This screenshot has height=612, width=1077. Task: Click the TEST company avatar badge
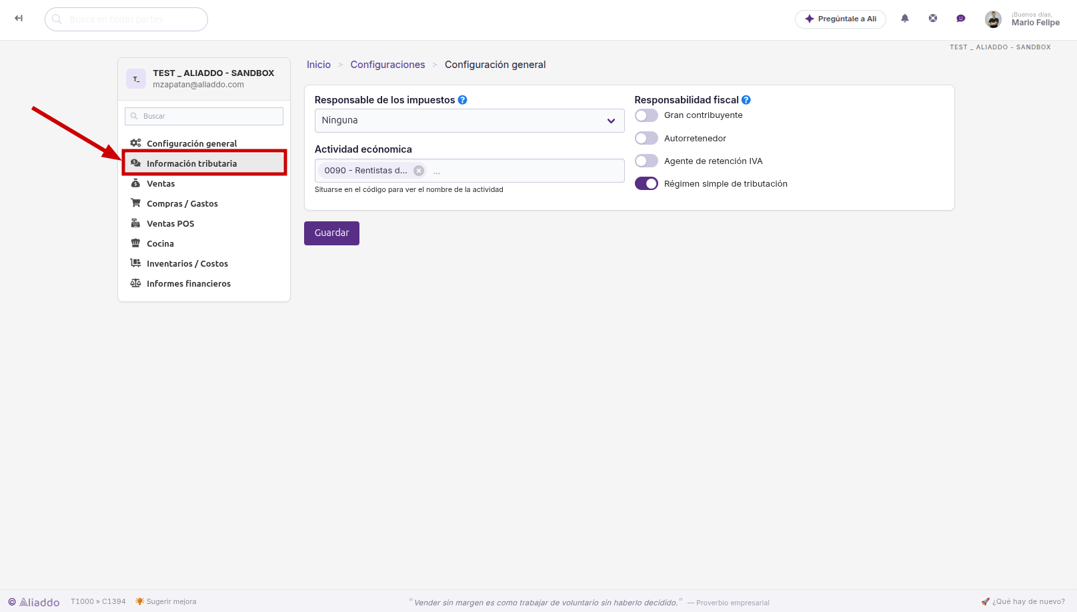136,79
